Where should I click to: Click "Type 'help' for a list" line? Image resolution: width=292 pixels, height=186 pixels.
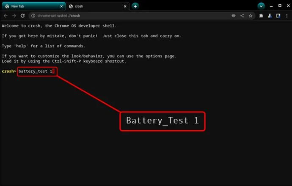(44, 46)
